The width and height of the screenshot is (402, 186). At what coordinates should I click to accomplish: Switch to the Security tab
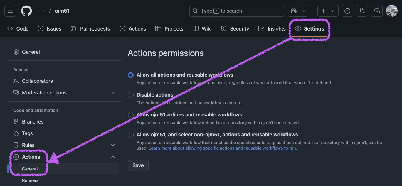[235, 28]
